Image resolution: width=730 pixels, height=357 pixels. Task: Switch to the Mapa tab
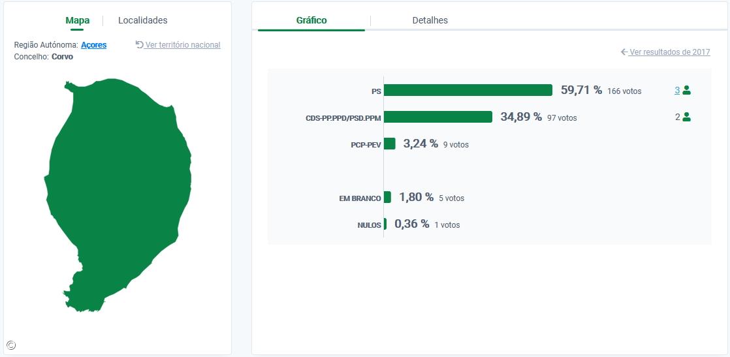pyautogui.click(x=77, y=20)
